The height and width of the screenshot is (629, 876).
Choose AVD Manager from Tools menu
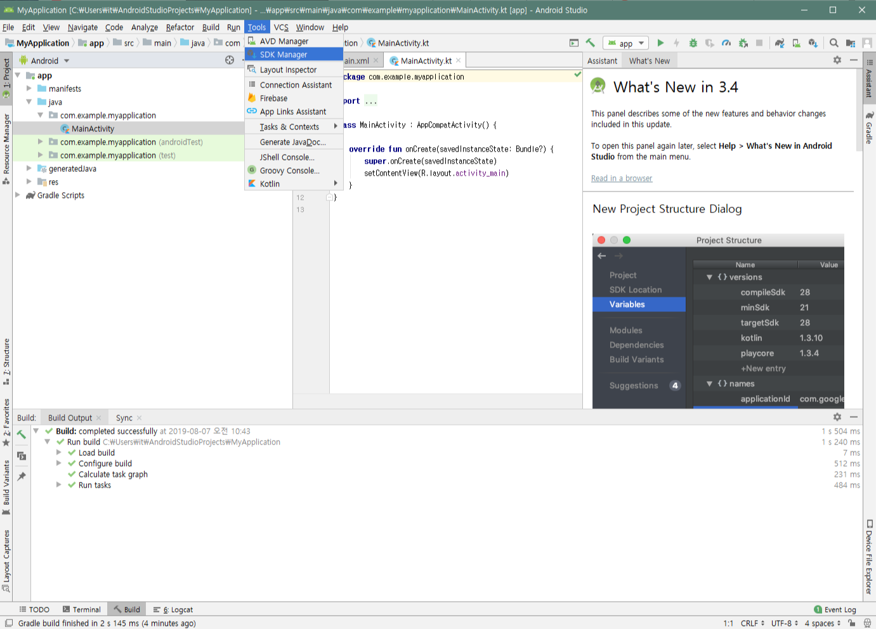click(x=294, y=41)
